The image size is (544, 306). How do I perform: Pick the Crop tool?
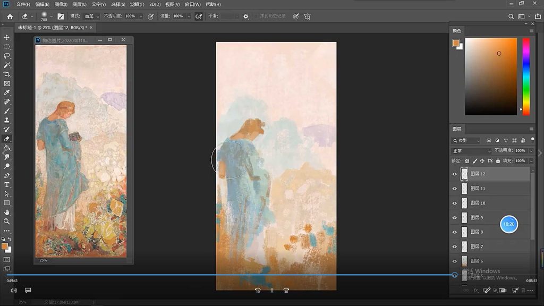(x=7, y=74)
